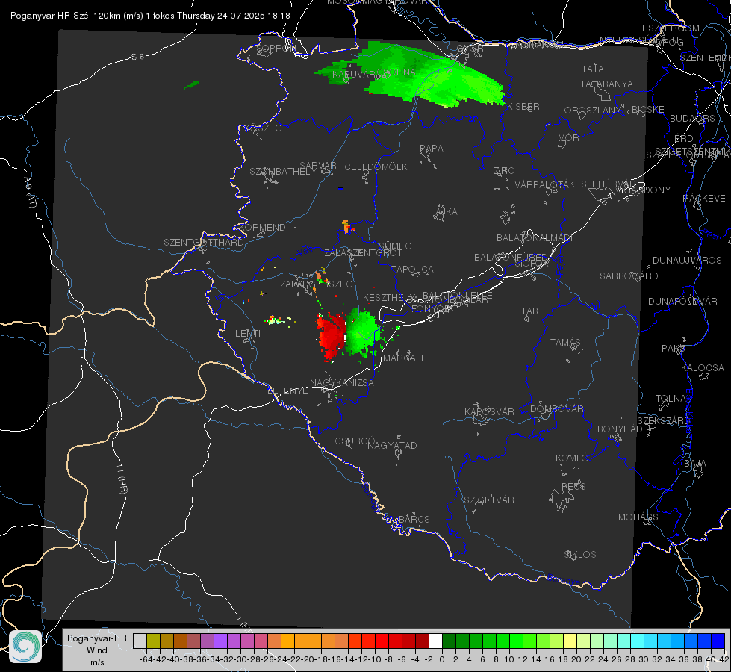Click the DUNAFOLDVAR city label
731x672 pixels.
(x=682, y=302)
